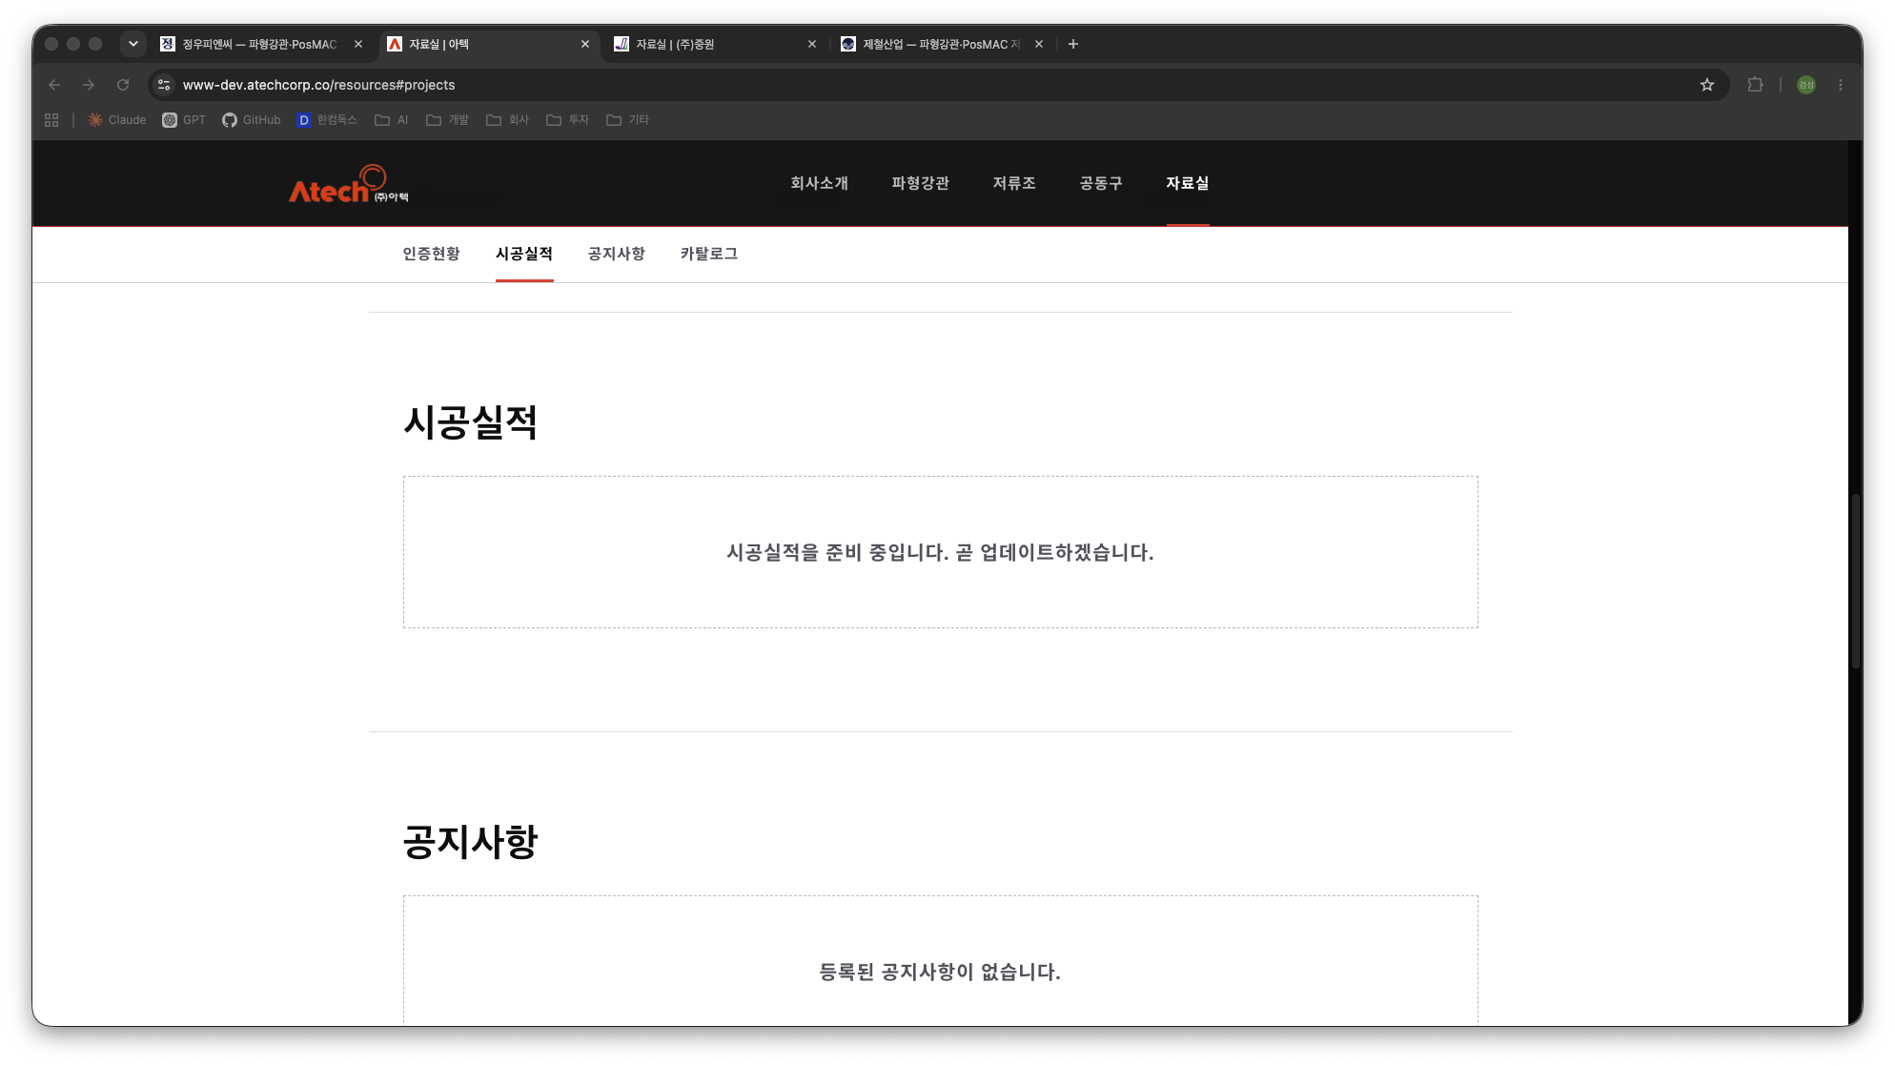Select the 인증현황 sub-tab
This screenshot has width=1895, height=1066.
point(431,254)
